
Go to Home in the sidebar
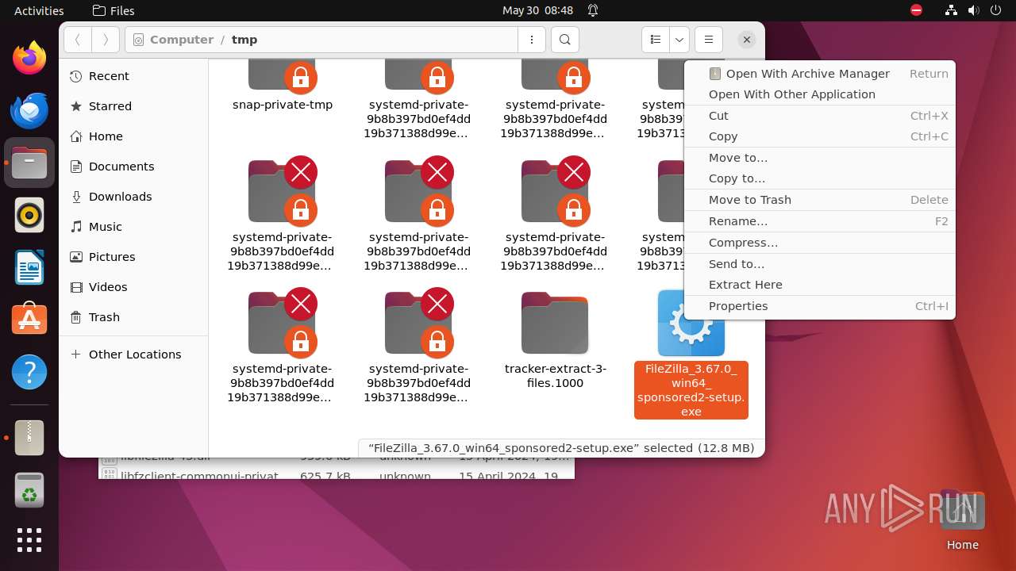(x=133, y=136)
